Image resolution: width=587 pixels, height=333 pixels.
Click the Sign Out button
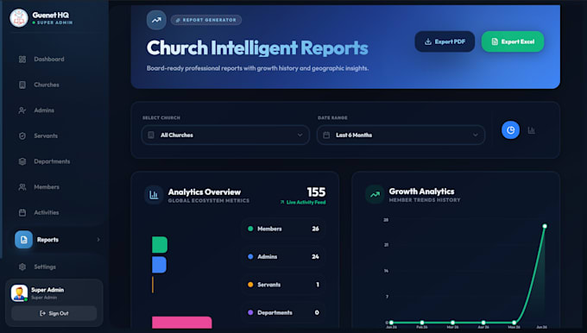pos(54,313)
